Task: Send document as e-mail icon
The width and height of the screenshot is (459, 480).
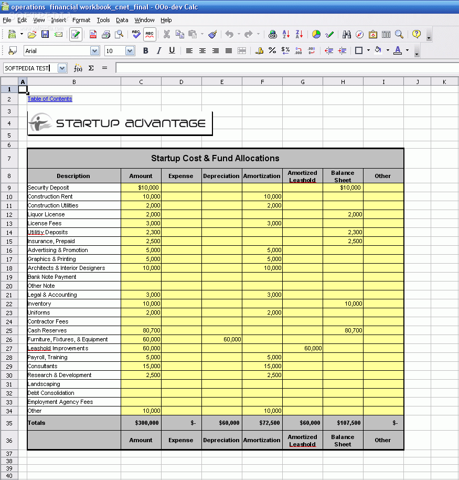Action: pos(58,34)
